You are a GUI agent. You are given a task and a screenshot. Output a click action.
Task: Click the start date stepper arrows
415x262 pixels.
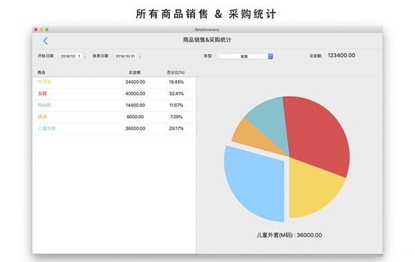(x=85, y=56)
